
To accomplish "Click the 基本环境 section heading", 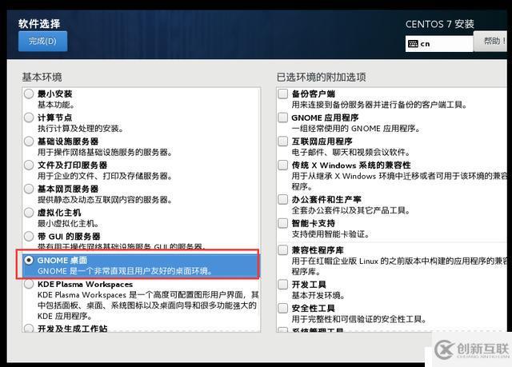I will (42, 78).
